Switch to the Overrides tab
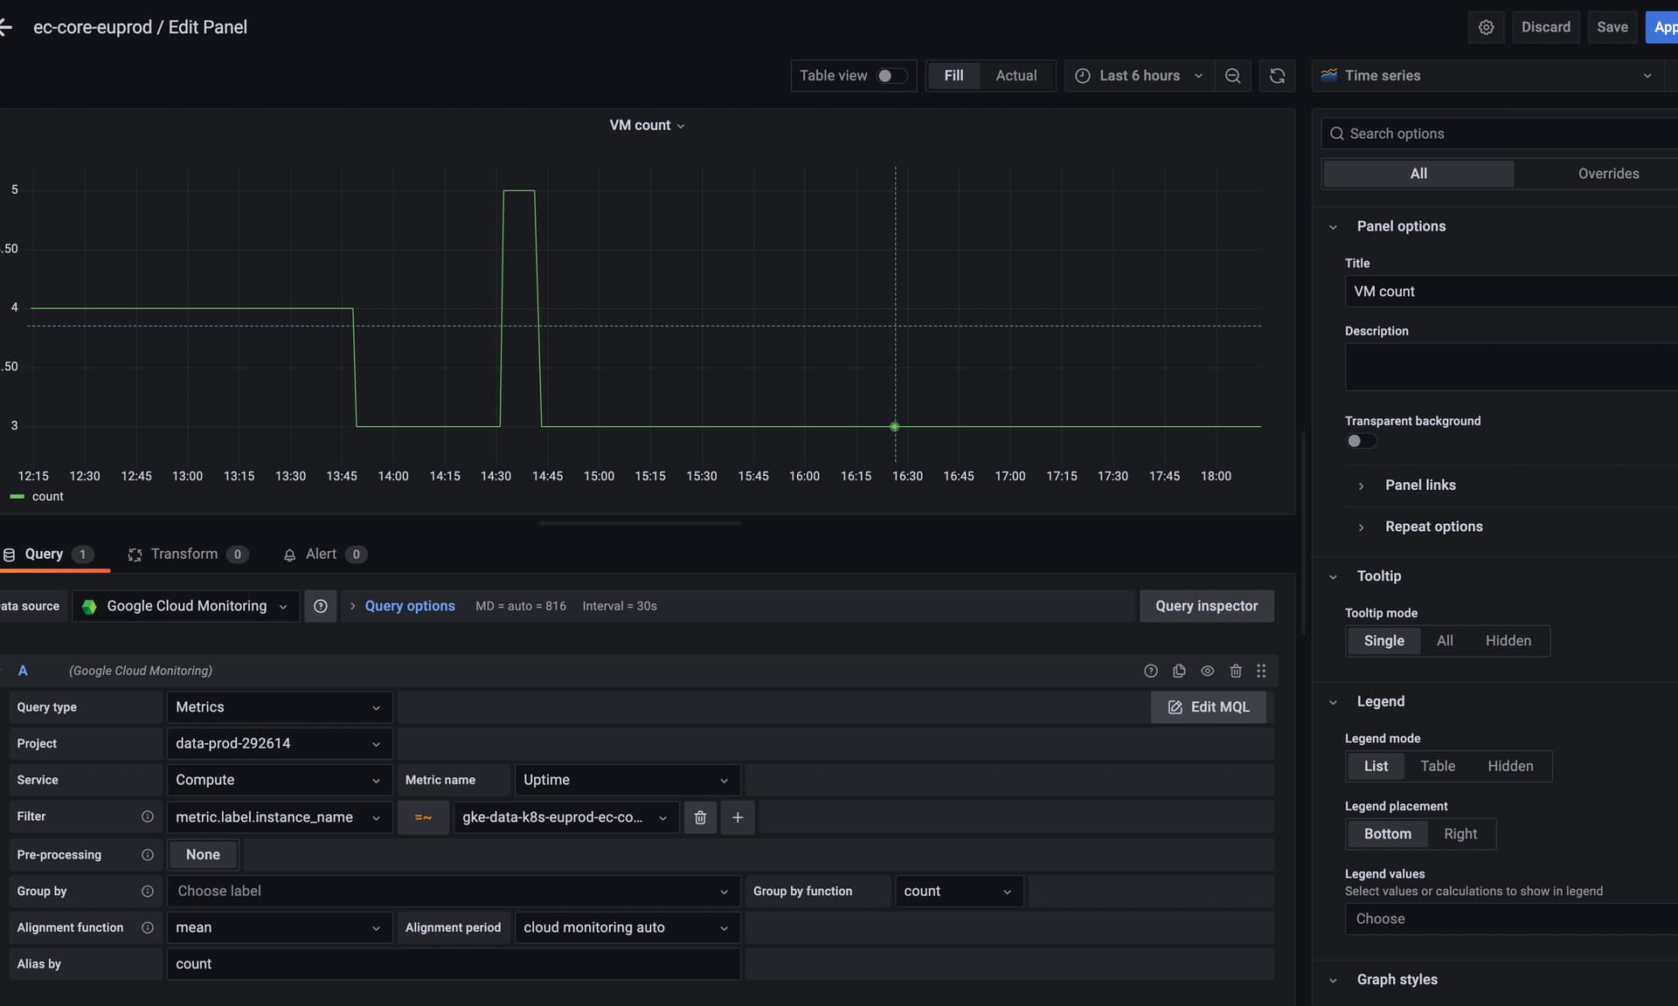The image size is (1678, 1006). pyautogui.click(x=1607, y=174)
